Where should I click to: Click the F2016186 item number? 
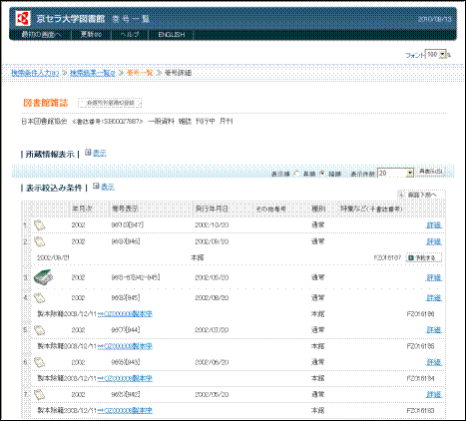[x=420, y=314]
